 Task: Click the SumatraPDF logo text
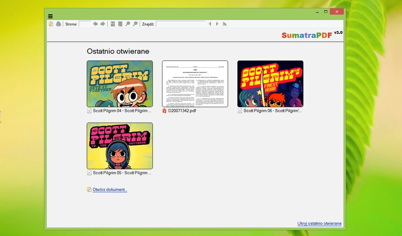click(x=307, y=35)
